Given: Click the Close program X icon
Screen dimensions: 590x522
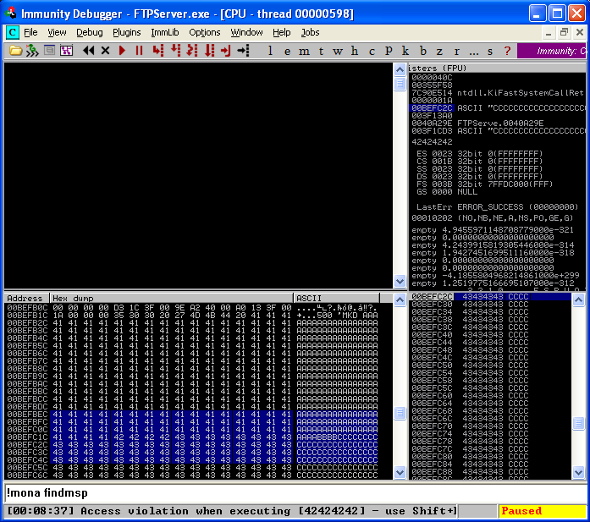Looking at the screenshot, I should (x=105, y=51).
